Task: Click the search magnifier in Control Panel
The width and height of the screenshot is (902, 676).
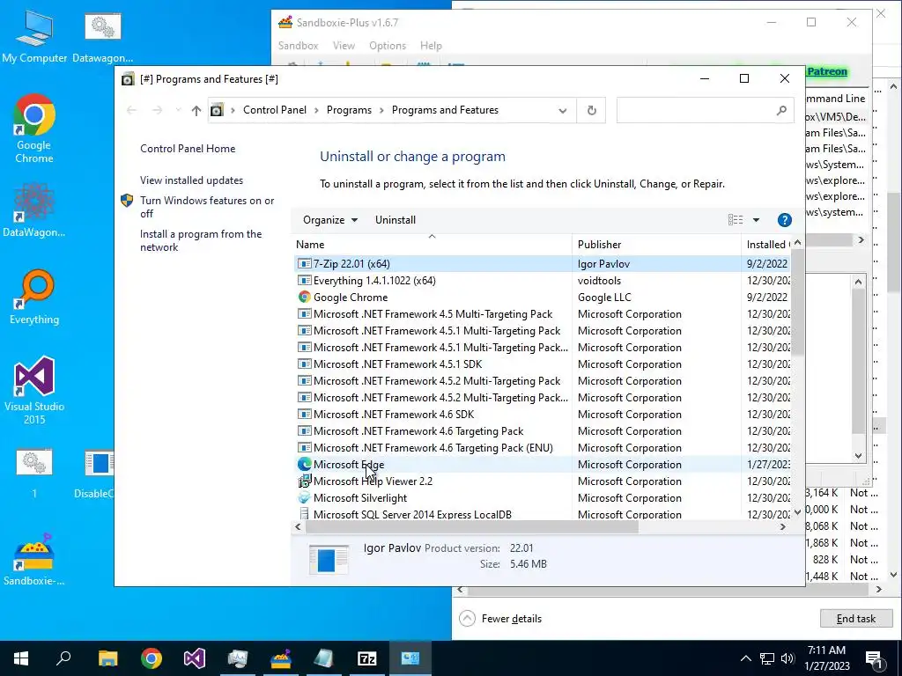Action: coord(781,110)
